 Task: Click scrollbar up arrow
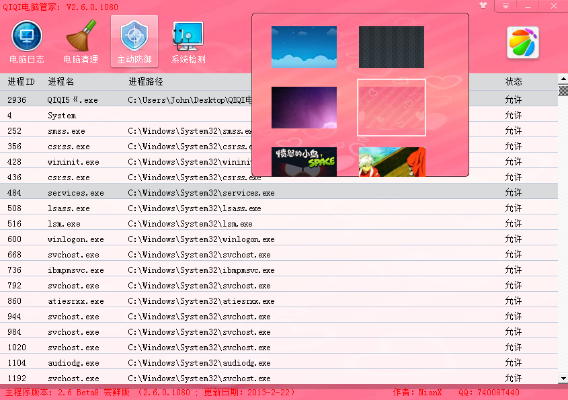point(563,79)
